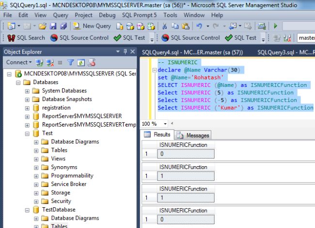Click the Refresh icon in Object Explorer
Viewport: 315px width, 228px height.
coord(81,63)
